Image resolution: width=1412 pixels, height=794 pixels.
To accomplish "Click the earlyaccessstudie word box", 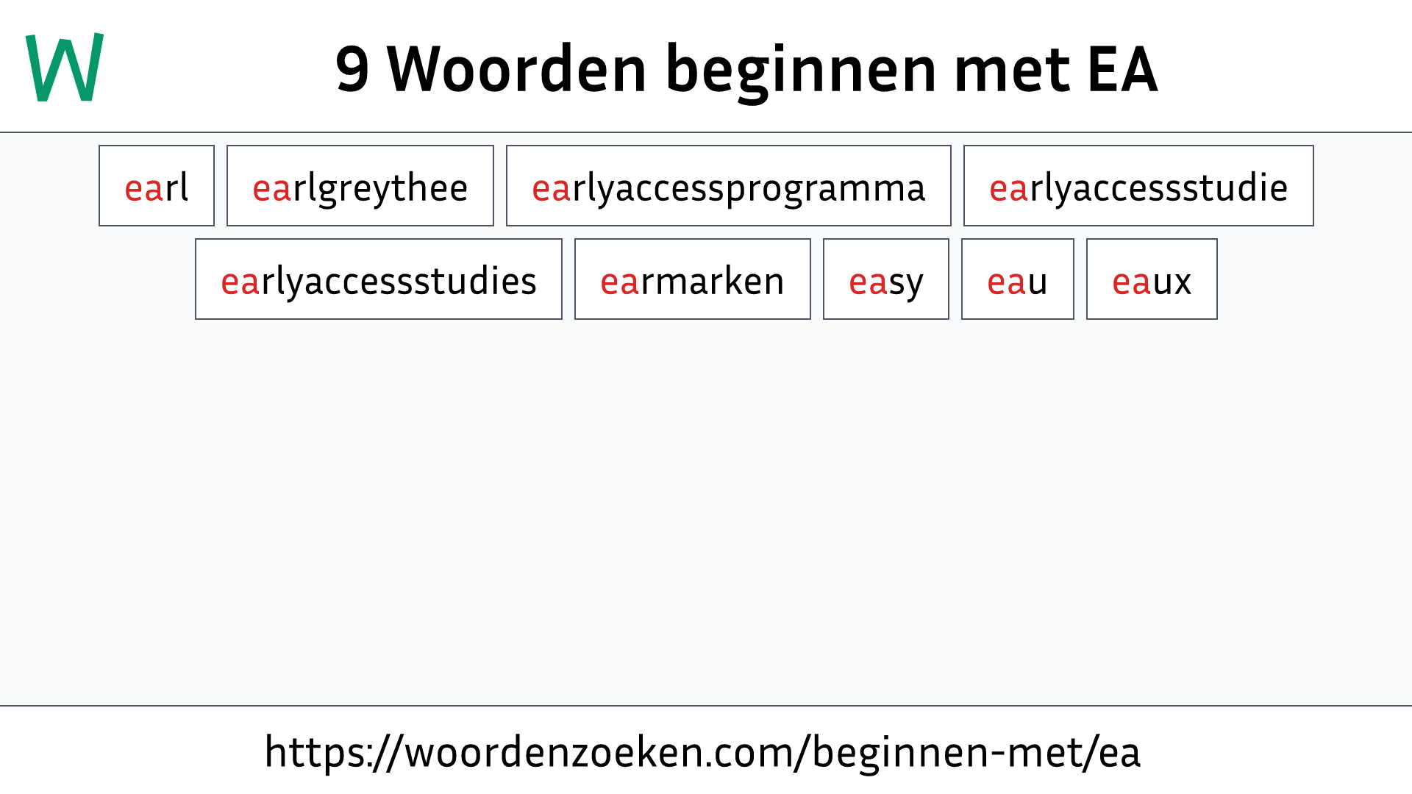I will (1138, 186).
